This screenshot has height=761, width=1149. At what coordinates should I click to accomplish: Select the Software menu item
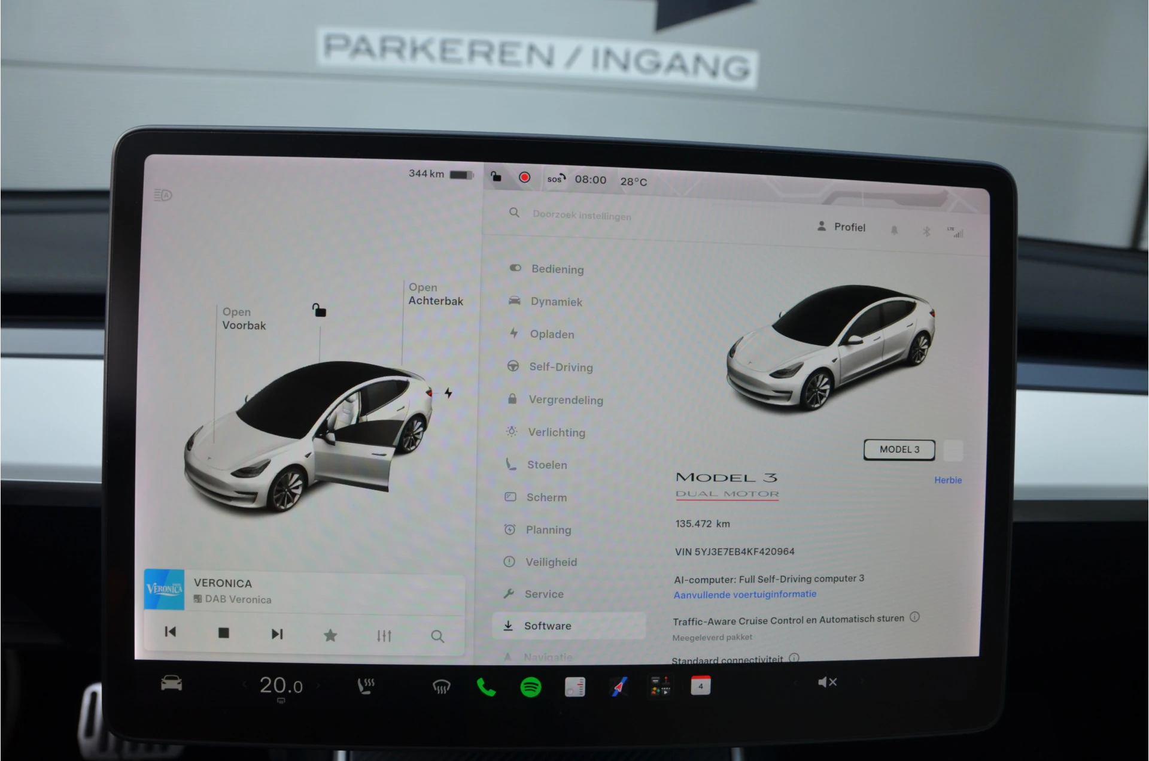point(569,626)
